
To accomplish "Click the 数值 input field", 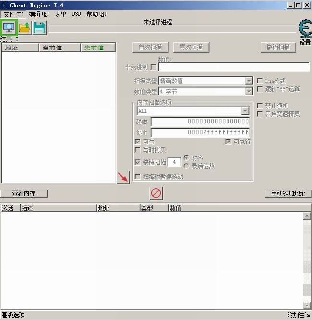I will [x=234, y=67].
